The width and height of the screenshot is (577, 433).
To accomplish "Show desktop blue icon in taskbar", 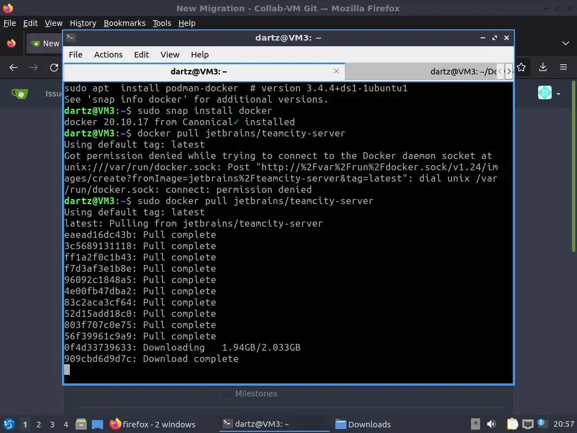I will click(97, 425).
